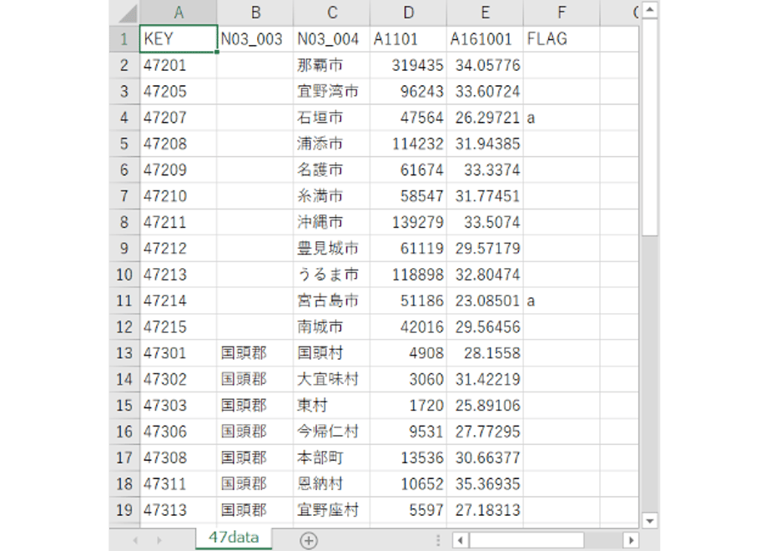Image resolution: width=771 pixels, height=551 pixels.
Task: Select cell with 那覇市
Action: [x=332, y=65]
